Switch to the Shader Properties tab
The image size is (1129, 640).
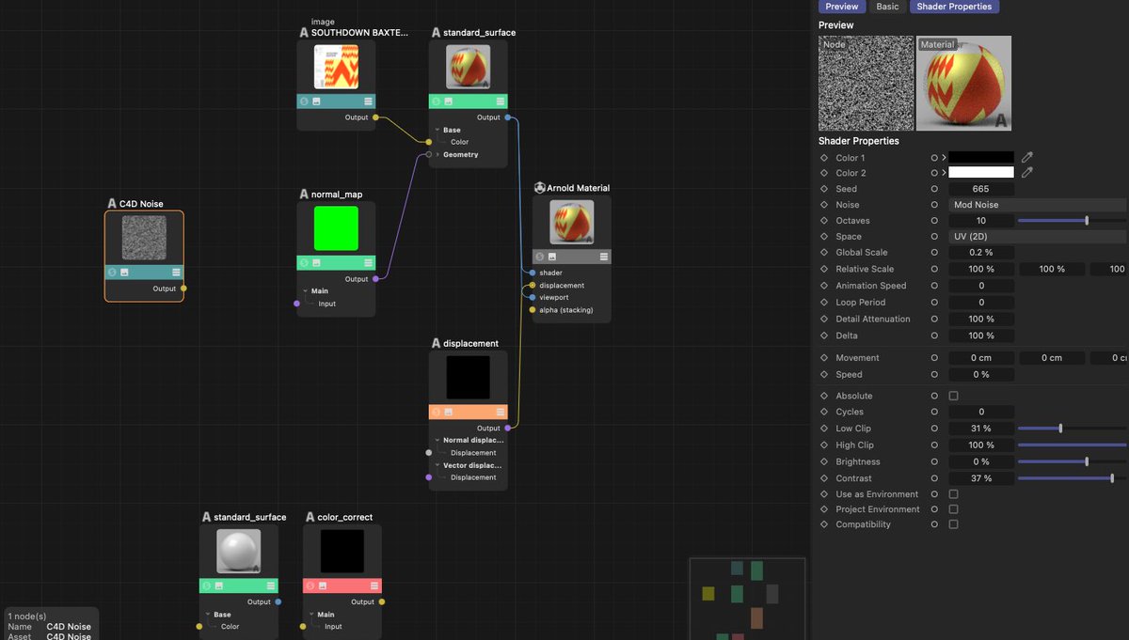click(x=954, y=7)
